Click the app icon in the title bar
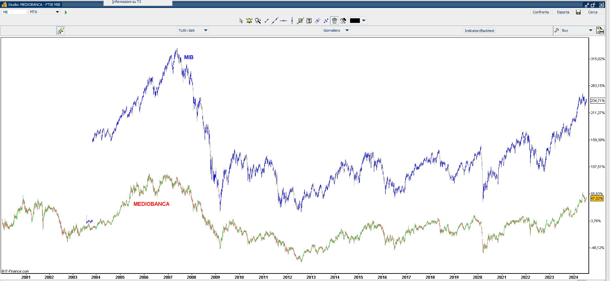The image size is (610, 281). tap(4, 5)
